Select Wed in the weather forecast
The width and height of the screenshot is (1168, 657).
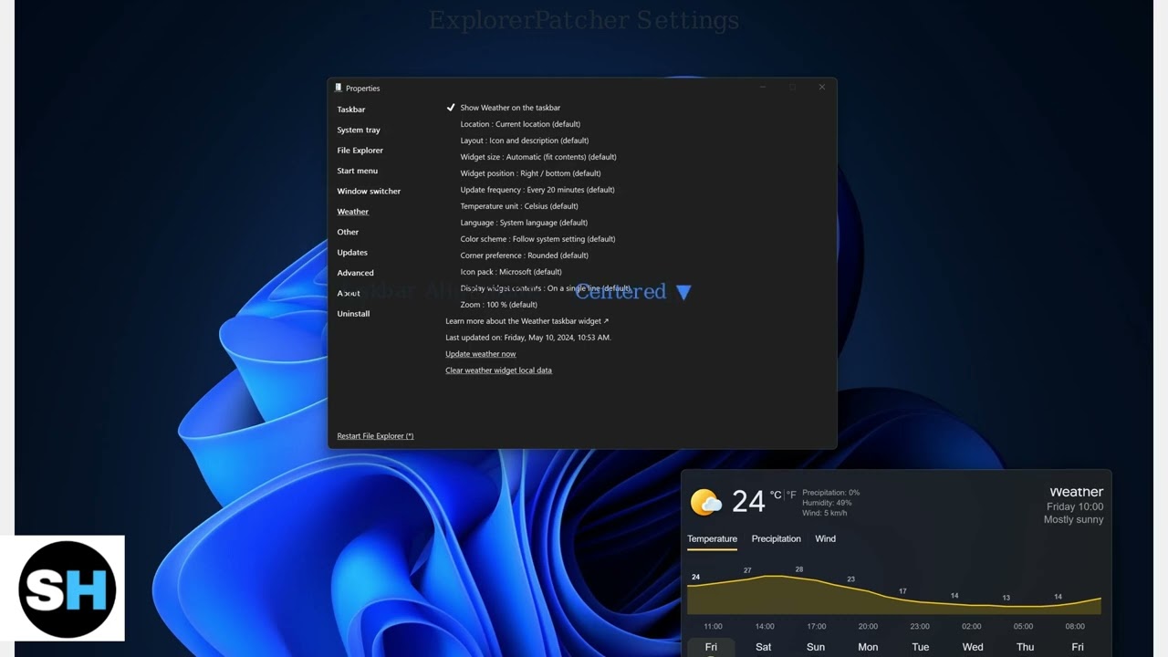973,647
